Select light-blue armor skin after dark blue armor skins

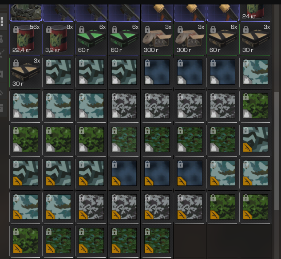coord(255,72)
